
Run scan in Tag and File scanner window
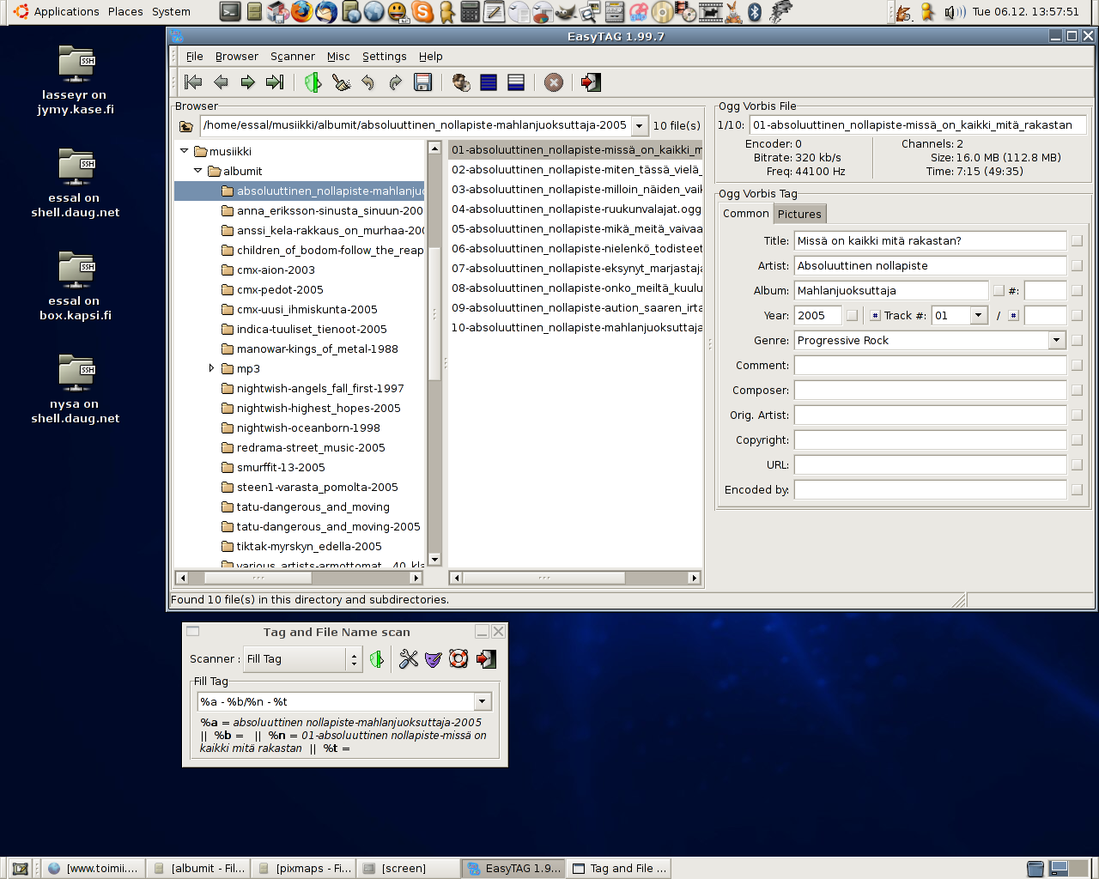[x=376, y=659]
